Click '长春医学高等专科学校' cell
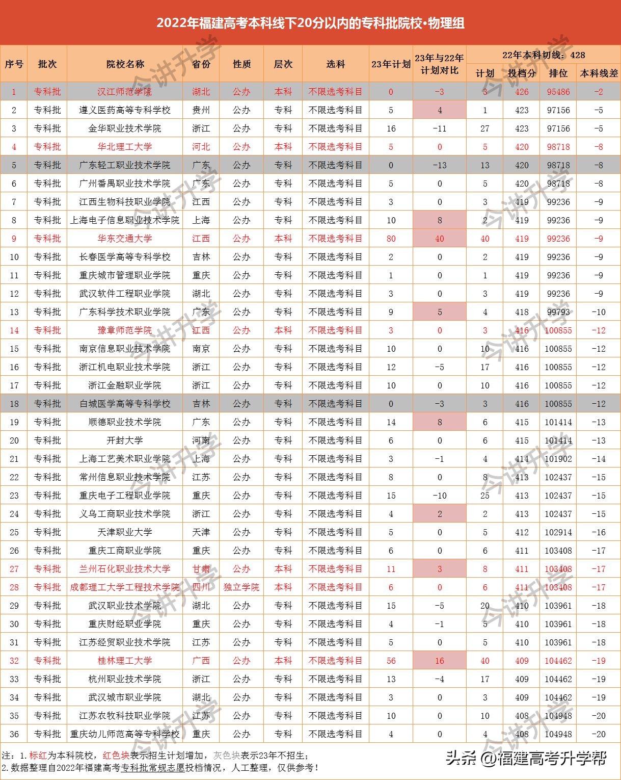 point(125,257)
